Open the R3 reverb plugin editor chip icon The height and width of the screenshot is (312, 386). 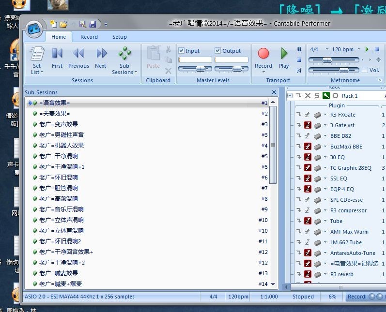(x=317, y=274)
